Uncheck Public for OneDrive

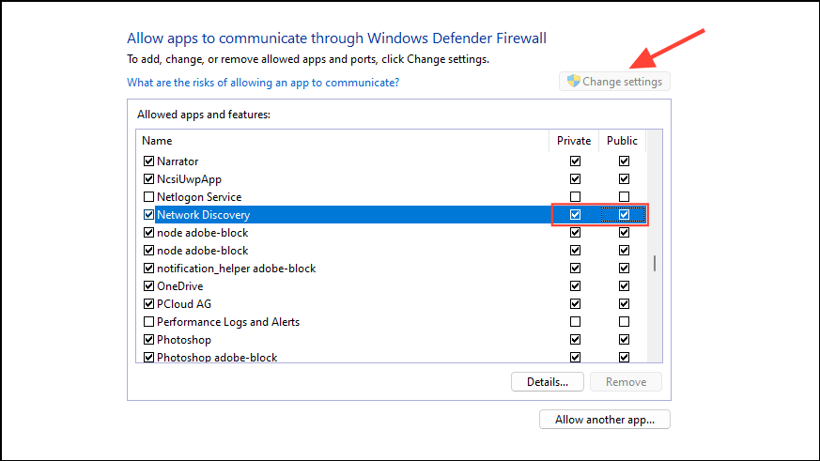(x=624, y=286)
